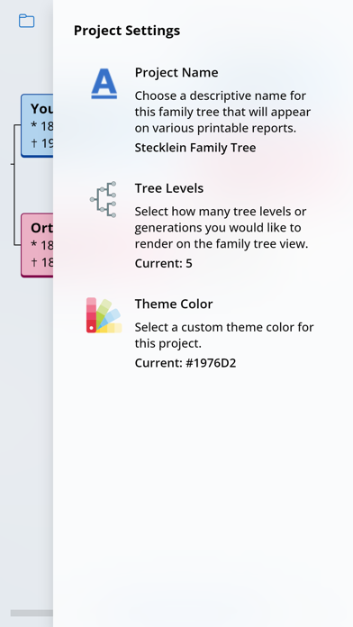
Task: Click the birth date line on blue card
Action: point(42,126)
